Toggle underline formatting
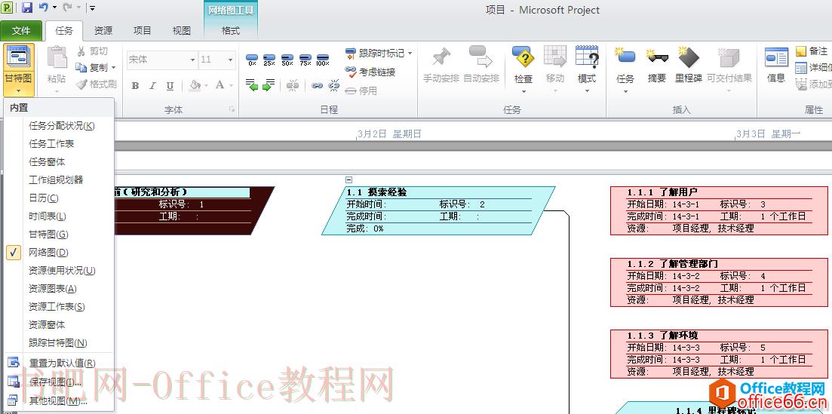Screen dimensions: 832x414 (170, 85)
